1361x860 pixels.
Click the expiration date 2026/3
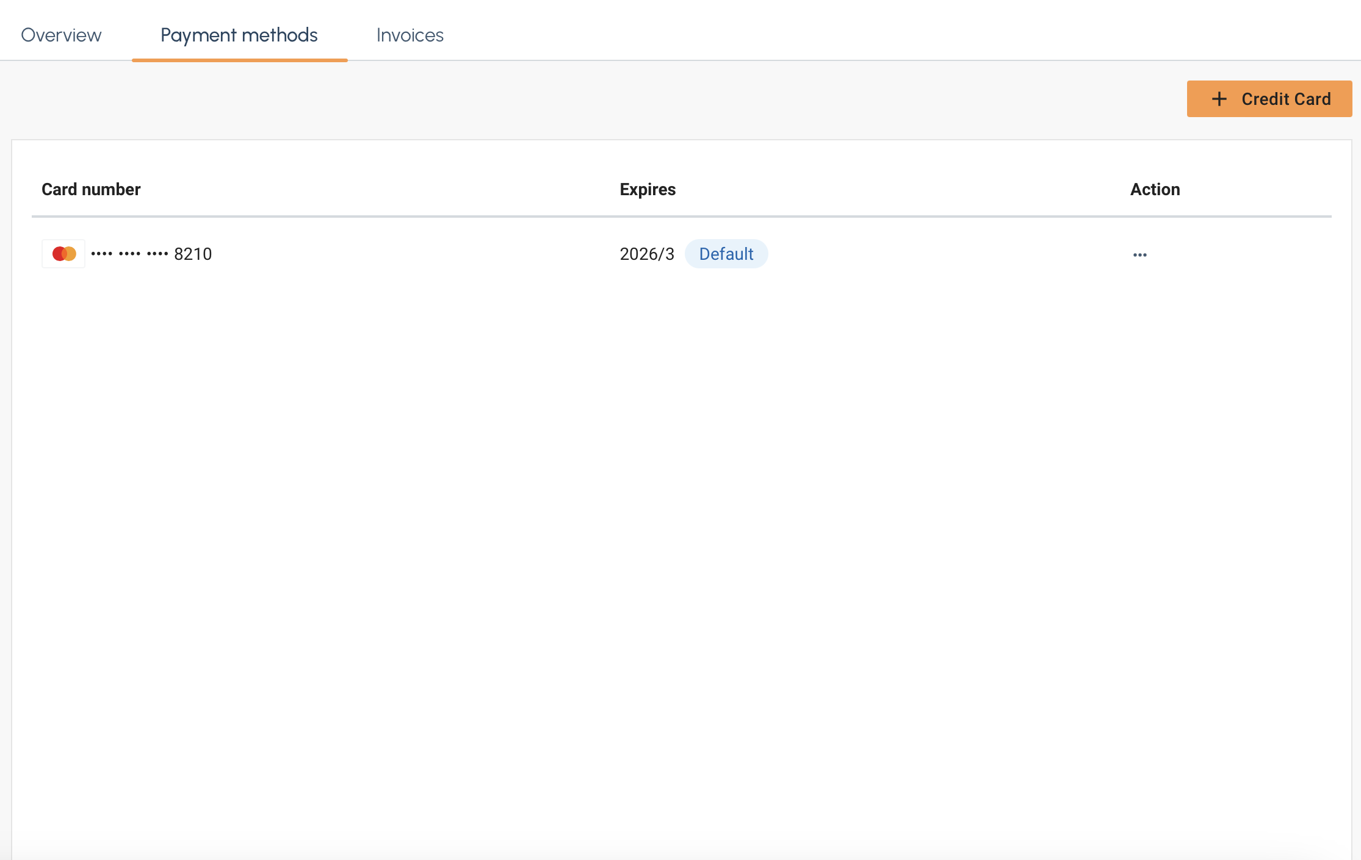click(647, 254)
